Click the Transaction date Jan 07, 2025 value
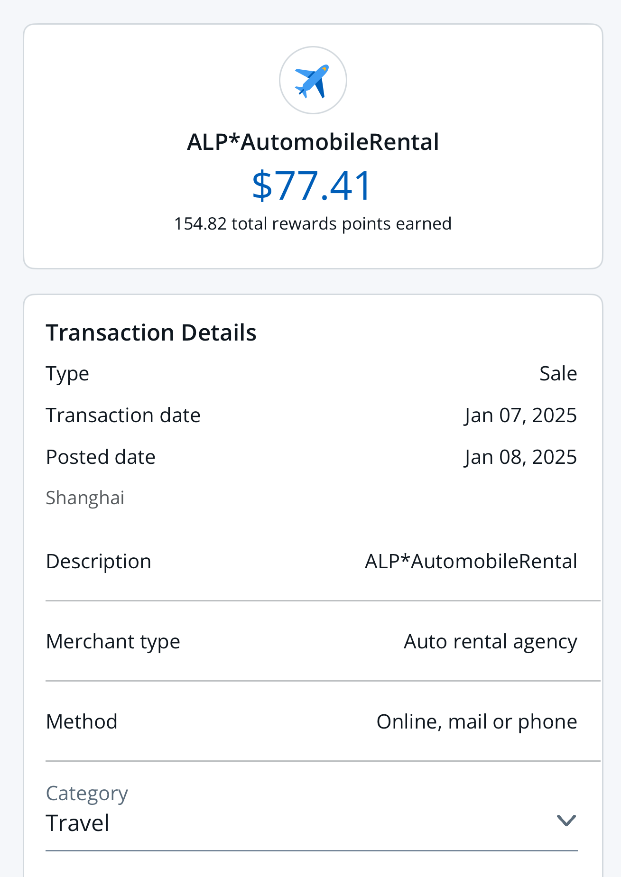The width and height of the screenshot is (621, 877). pyautogui.click(x=520, y=415)
